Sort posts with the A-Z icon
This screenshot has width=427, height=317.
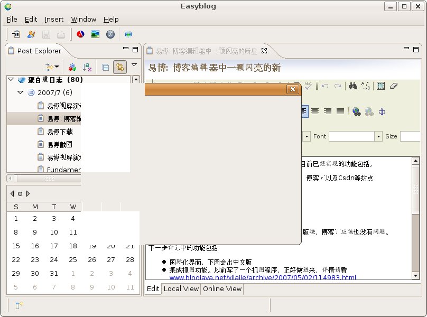click(87, 67)
